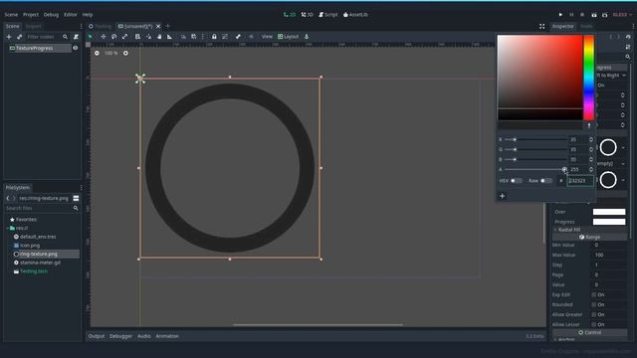The width and height of the screenshot is (637, 358).
Task: Zoom out with the minus icon
Action: pyautogui.click(x=97, y=53)
